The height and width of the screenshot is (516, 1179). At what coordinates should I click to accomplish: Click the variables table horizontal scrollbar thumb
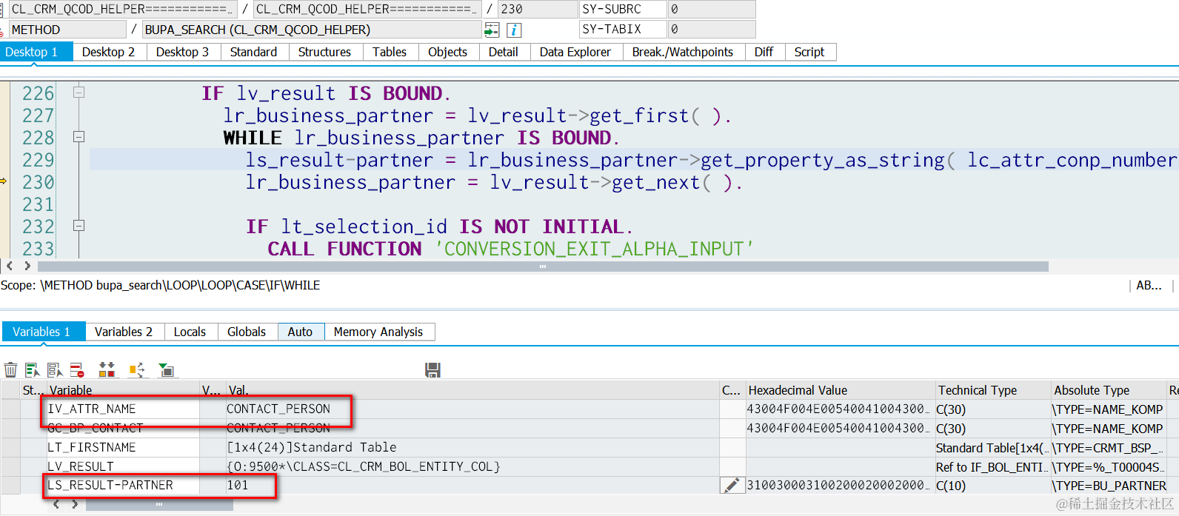click(x=159, y=504)
